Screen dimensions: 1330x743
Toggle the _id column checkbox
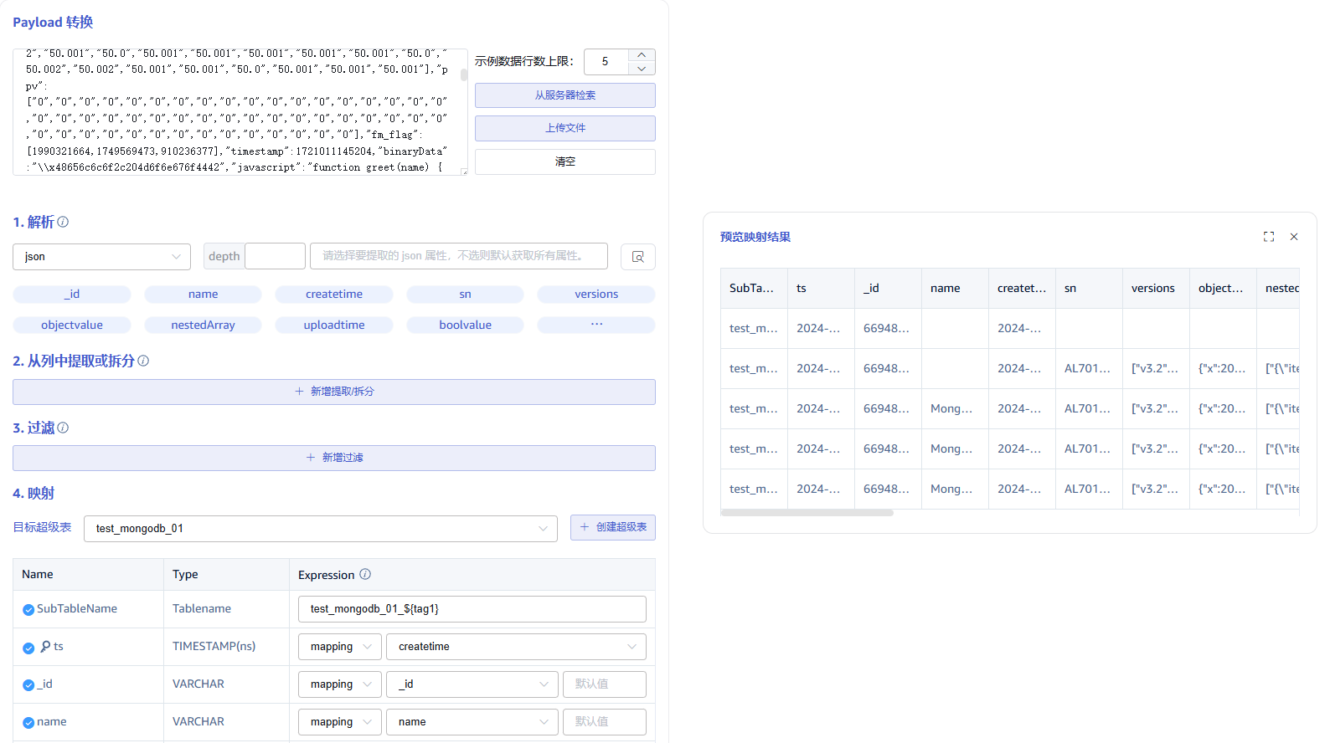tap(28, 685)
